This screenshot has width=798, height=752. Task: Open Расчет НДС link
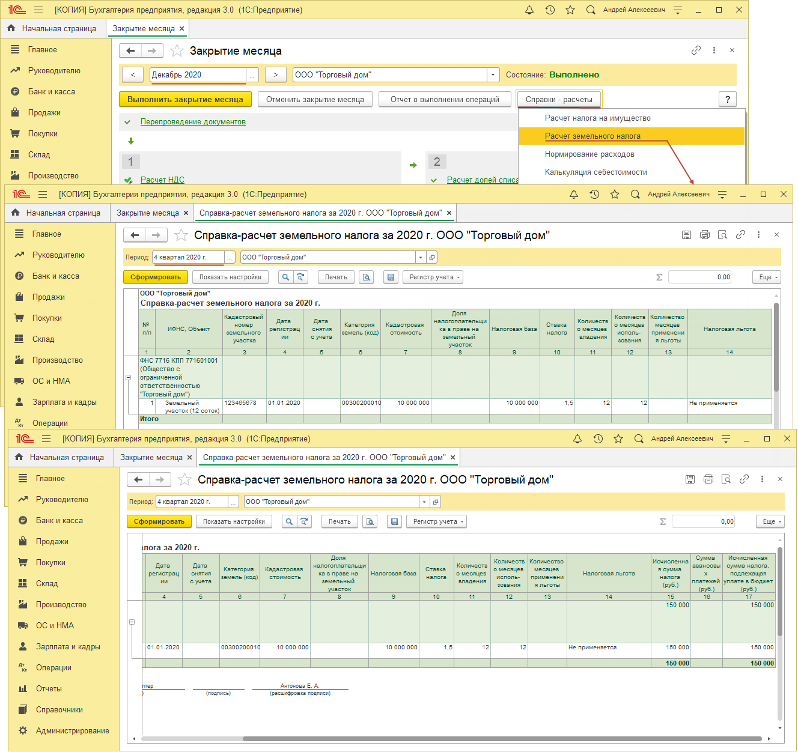(x=162, y=180)
